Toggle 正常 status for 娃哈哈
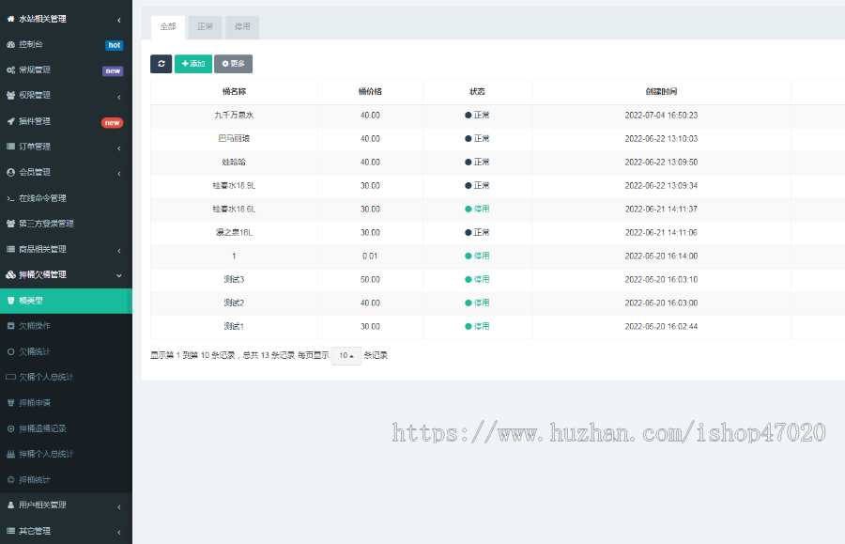 [478, 163]
